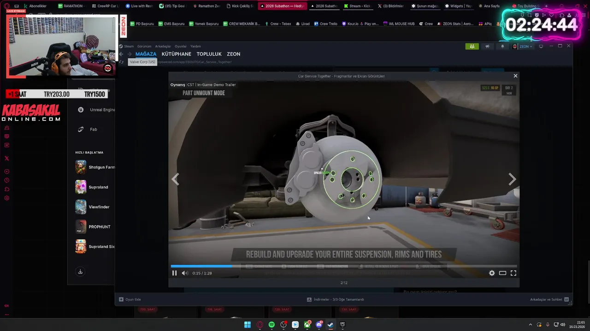This screenshot has height=331, width=590.
Task: Select MAĞAZA tab in Steam
Action: 146,54
